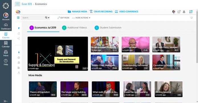This screenshot has height=103, width=198.
Task: Click the institution building icon in left panel
Action: [x=19, y=63]
